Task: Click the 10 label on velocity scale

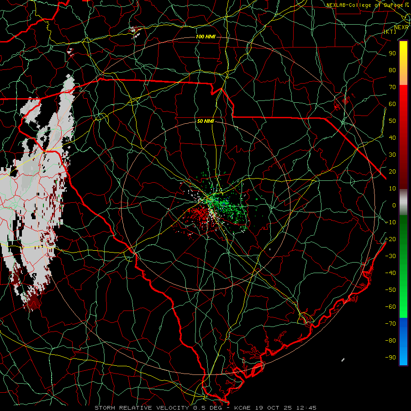Action: tap(392, 189)
